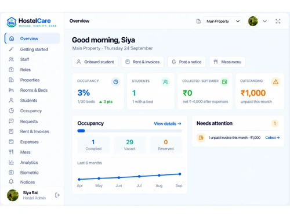The image size is (290, 218).
Task: Click the Rent & invoices quick action button
Action: click(x=143, y=62)
